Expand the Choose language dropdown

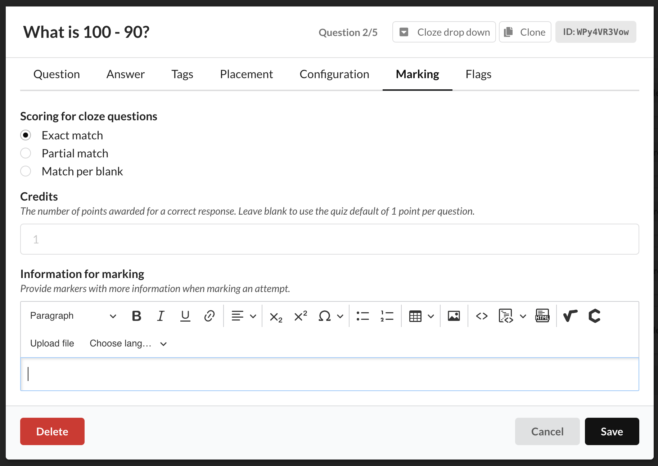[x=128, y=344]
